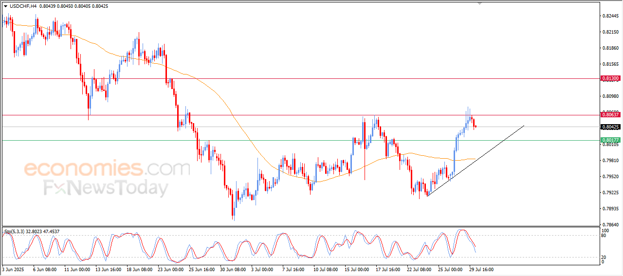
Task: Click the 18 Jun 08:00 date label
Action: coord(139,269)
